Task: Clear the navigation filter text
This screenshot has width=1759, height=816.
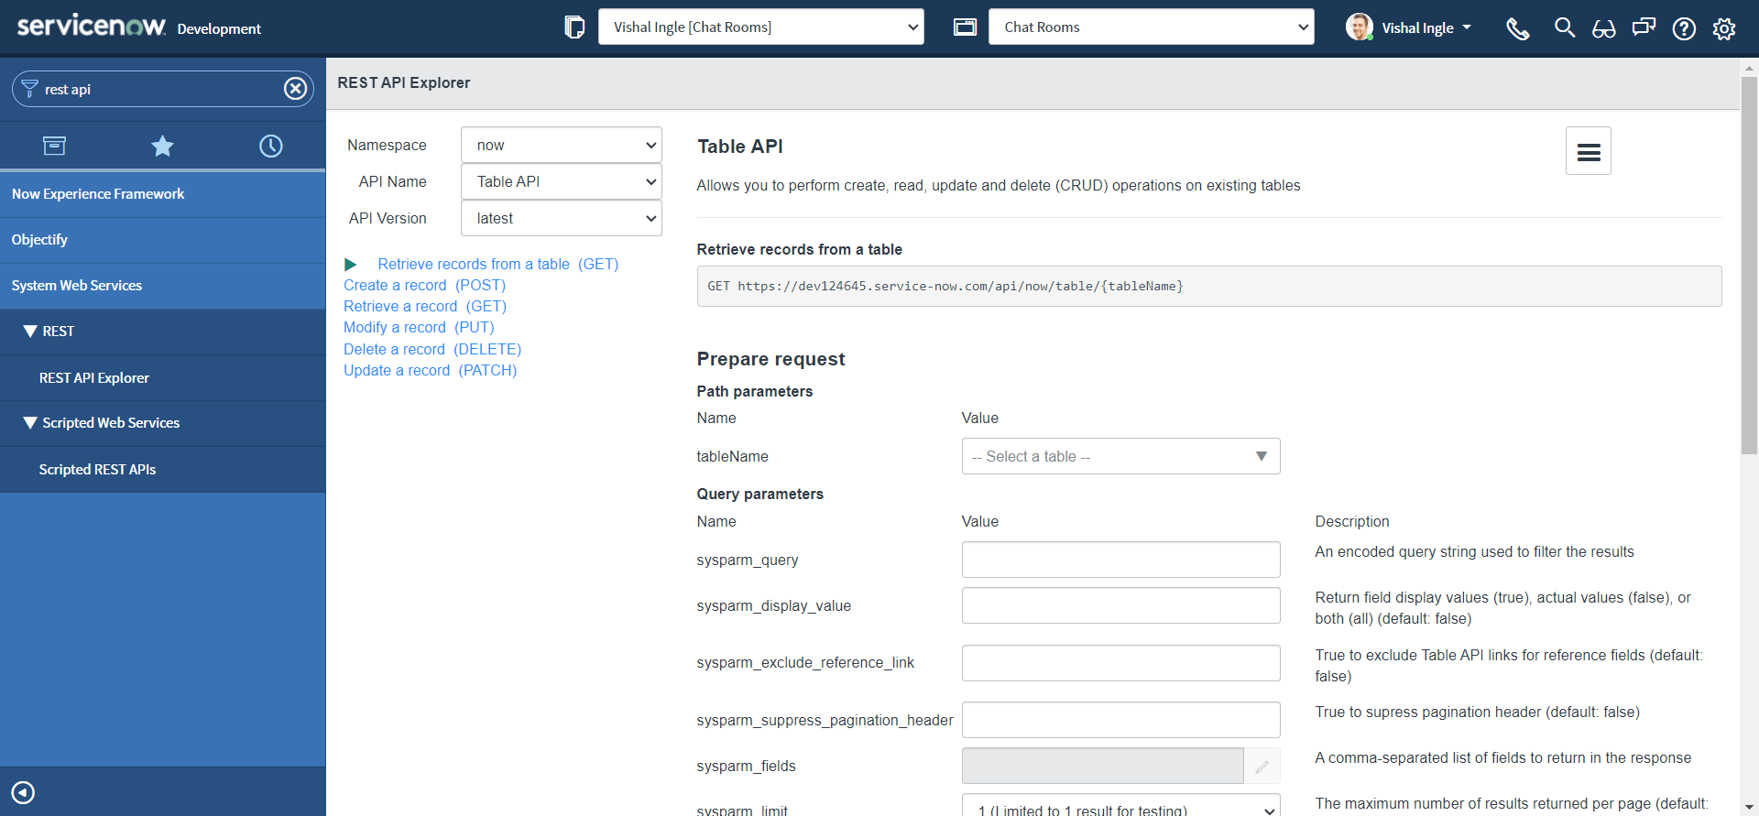Action: pyautogui.click(x=295, y=89)
